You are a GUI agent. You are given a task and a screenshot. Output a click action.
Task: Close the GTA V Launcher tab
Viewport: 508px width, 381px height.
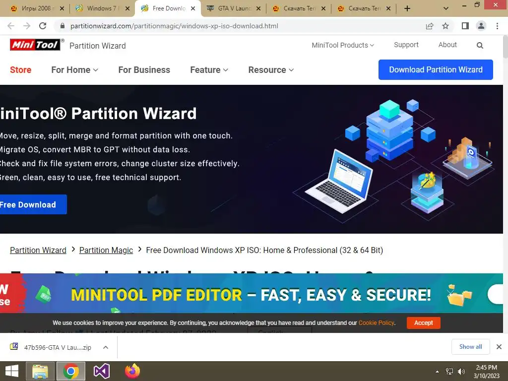(x=258, y=8)
